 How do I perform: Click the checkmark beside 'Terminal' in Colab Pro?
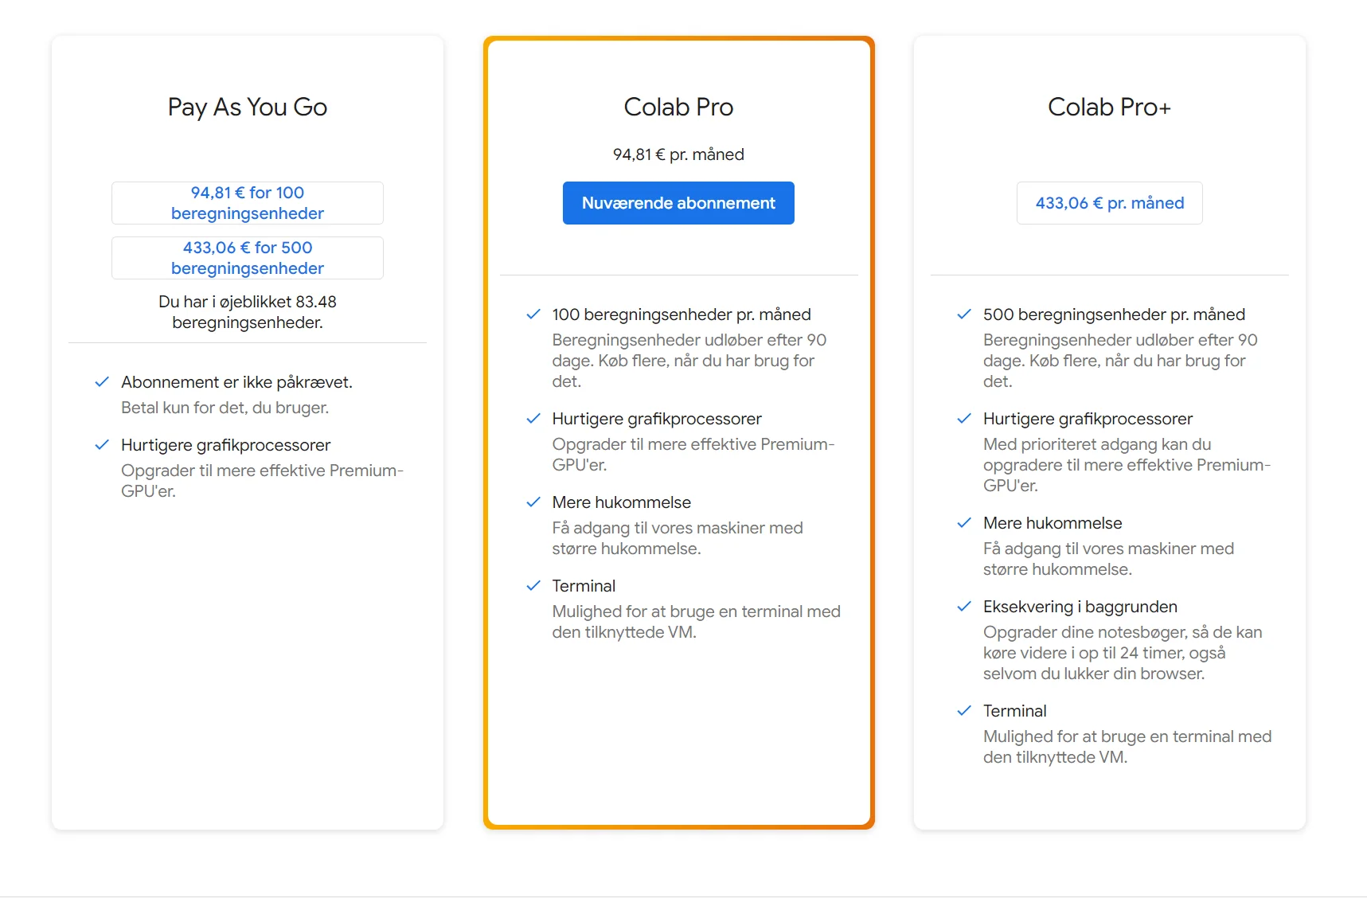coord(533,586)
